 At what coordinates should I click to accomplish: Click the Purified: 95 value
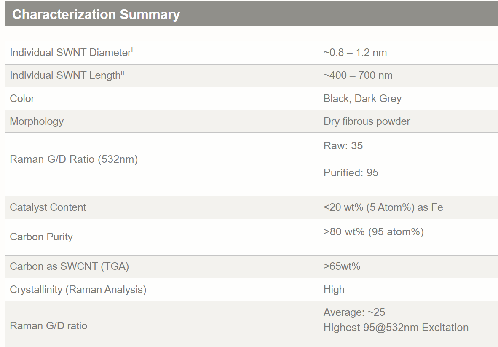coord(351,172)
